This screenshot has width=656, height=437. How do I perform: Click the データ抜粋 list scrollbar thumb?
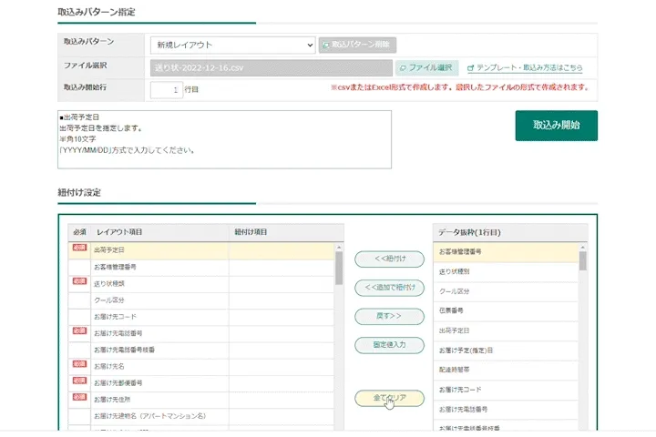click(x=583, y=261)
